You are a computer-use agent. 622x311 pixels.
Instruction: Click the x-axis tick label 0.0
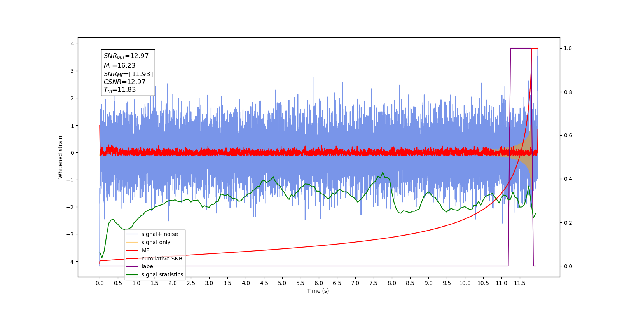point(100,283)
